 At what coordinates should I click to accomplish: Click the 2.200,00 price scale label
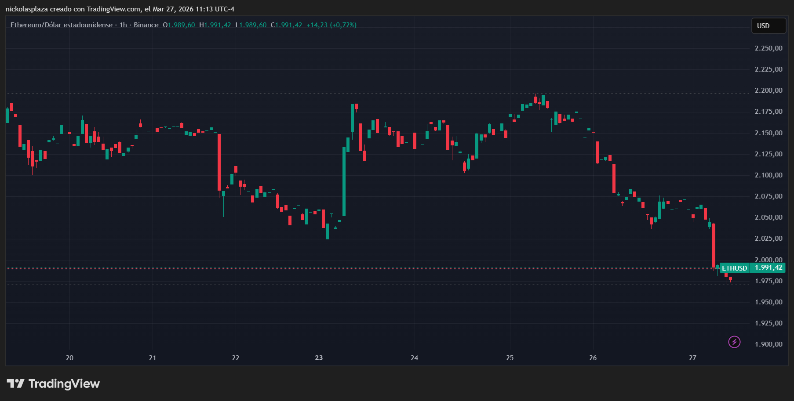click(x=768, y=90)
